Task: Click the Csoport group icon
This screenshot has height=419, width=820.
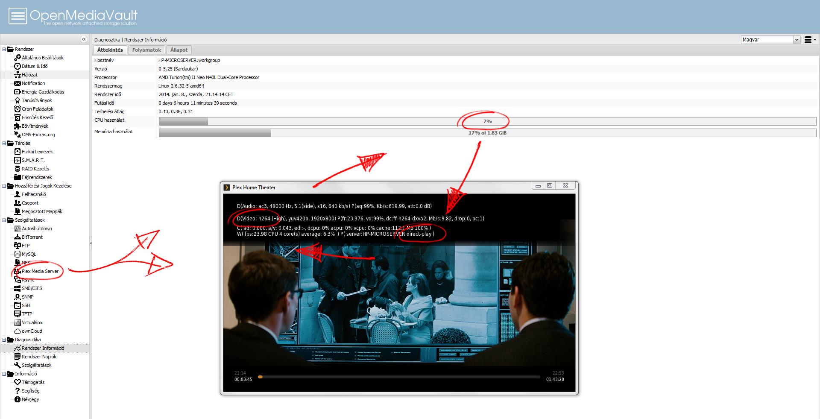Action: 18,203
